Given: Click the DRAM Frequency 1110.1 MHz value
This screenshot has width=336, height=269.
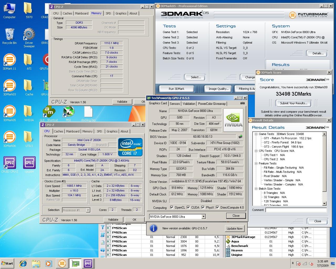Looking at the screenshot, I should click(111, 43).
